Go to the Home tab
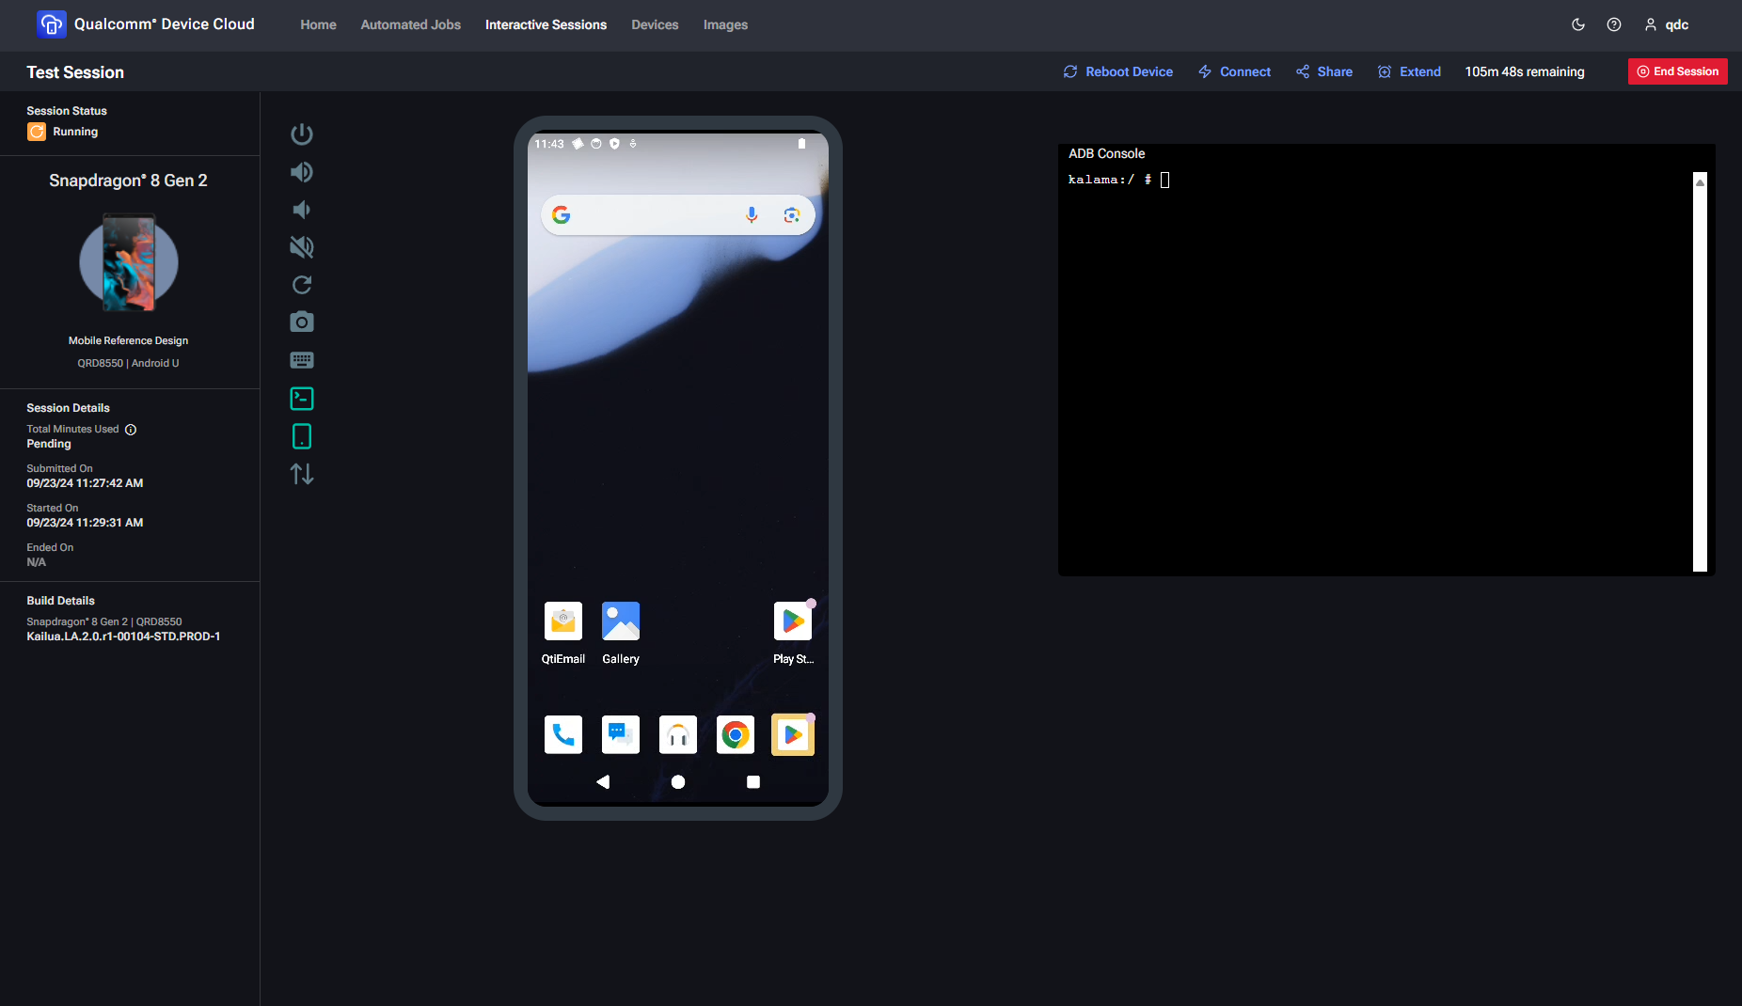Image resolution: width=1742 pixels, height=1006 pixels. pos(318,24)
